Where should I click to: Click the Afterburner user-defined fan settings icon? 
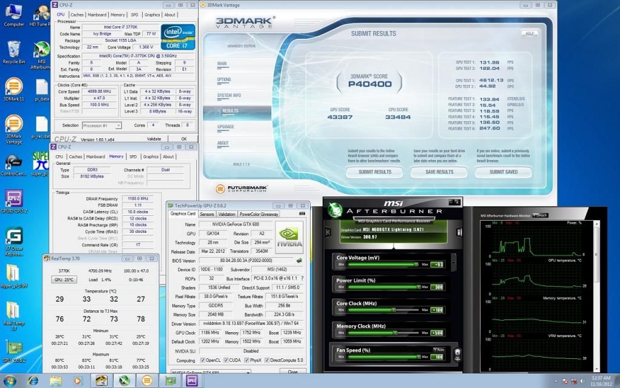[458, 354]
